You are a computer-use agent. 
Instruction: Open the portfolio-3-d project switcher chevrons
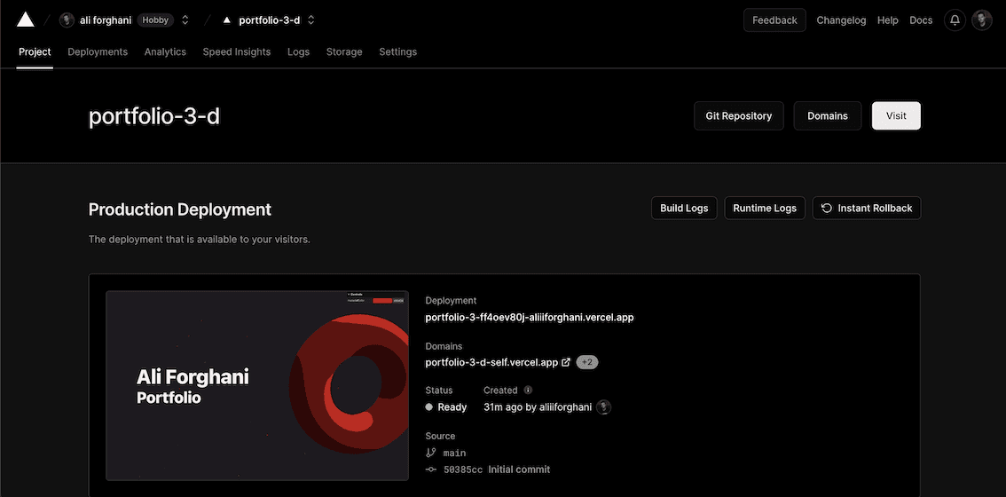tap(311, 20)
